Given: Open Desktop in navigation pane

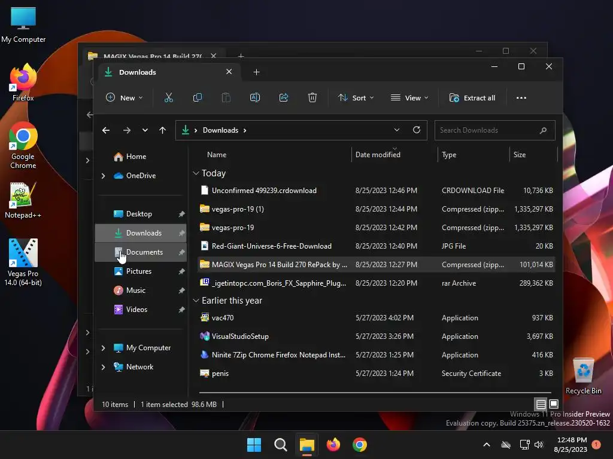Looking at the screenshot, I should click(139, 214).
